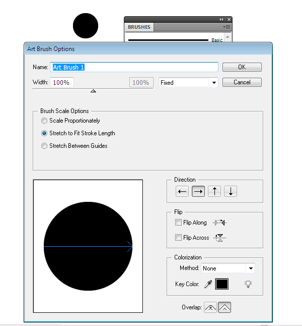Collapse the Brushes panel with double arrows
The height and width of the screenshot is (326, 302).
click(221, 19)
